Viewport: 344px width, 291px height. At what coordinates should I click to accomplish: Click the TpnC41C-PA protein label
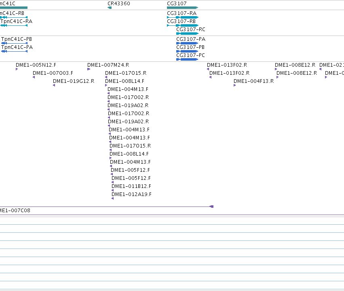pyautogui.click(x=17, y=47)
